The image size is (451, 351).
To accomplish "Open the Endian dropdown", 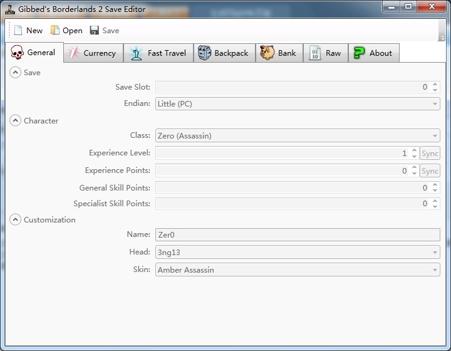I will [298, 104].
